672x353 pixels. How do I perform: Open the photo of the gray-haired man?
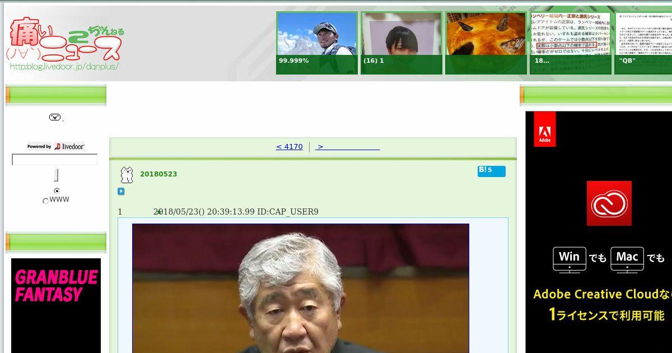pos(301,288)
